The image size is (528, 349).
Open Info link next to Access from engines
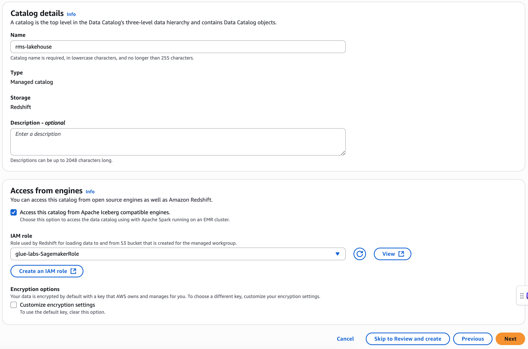(x=90, y=192)
